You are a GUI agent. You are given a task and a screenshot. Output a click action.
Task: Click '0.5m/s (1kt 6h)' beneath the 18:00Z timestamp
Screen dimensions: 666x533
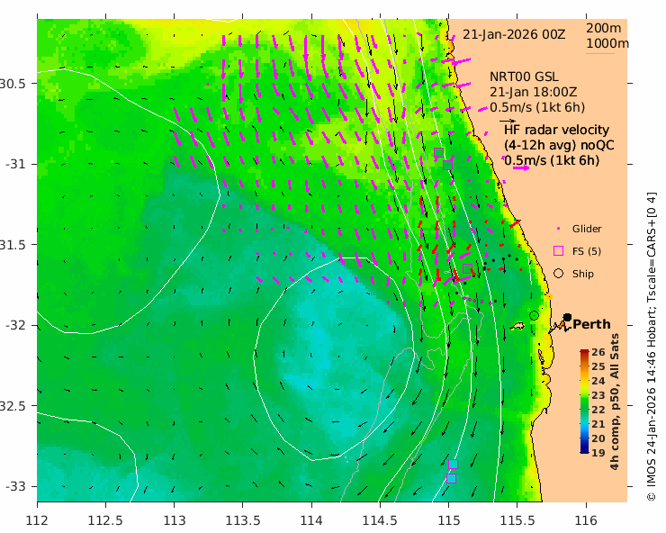point(537,107)
